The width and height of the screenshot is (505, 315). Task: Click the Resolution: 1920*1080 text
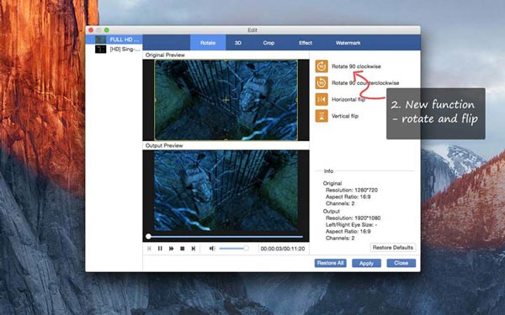pyautogui.click(x=353, y=218)
